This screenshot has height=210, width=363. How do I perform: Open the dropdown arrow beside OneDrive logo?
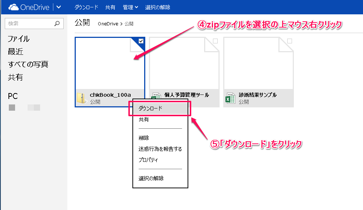point(58,7)
